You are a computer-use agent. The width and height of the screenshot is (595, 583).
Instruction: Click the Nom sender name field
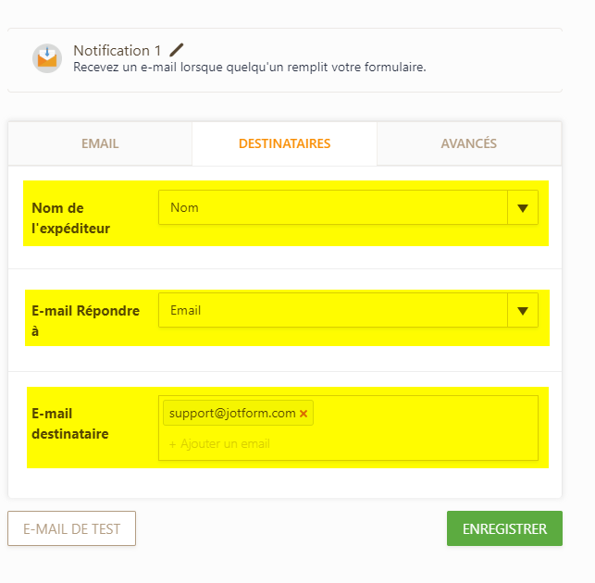[333, 207]
